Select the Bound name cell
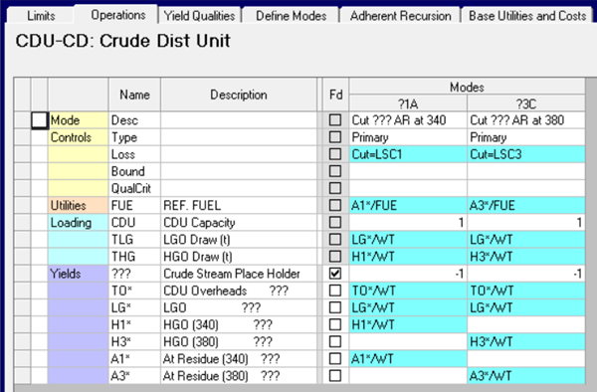 tap(134, 171)
